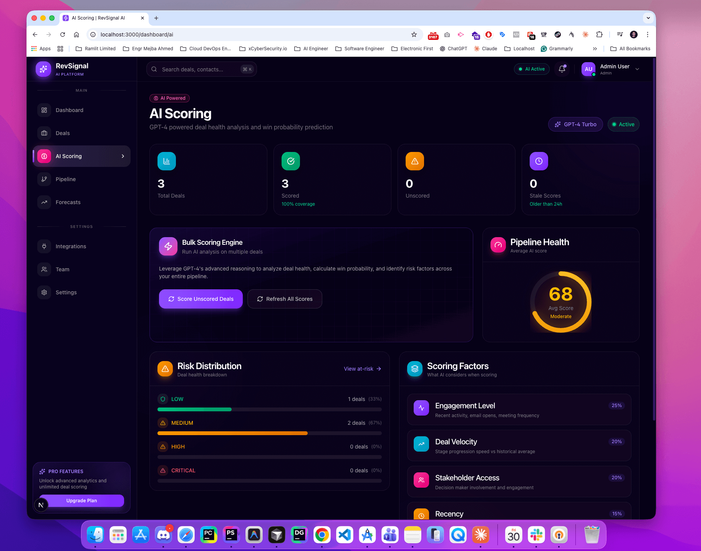Click the RevSignal logo

43,69
